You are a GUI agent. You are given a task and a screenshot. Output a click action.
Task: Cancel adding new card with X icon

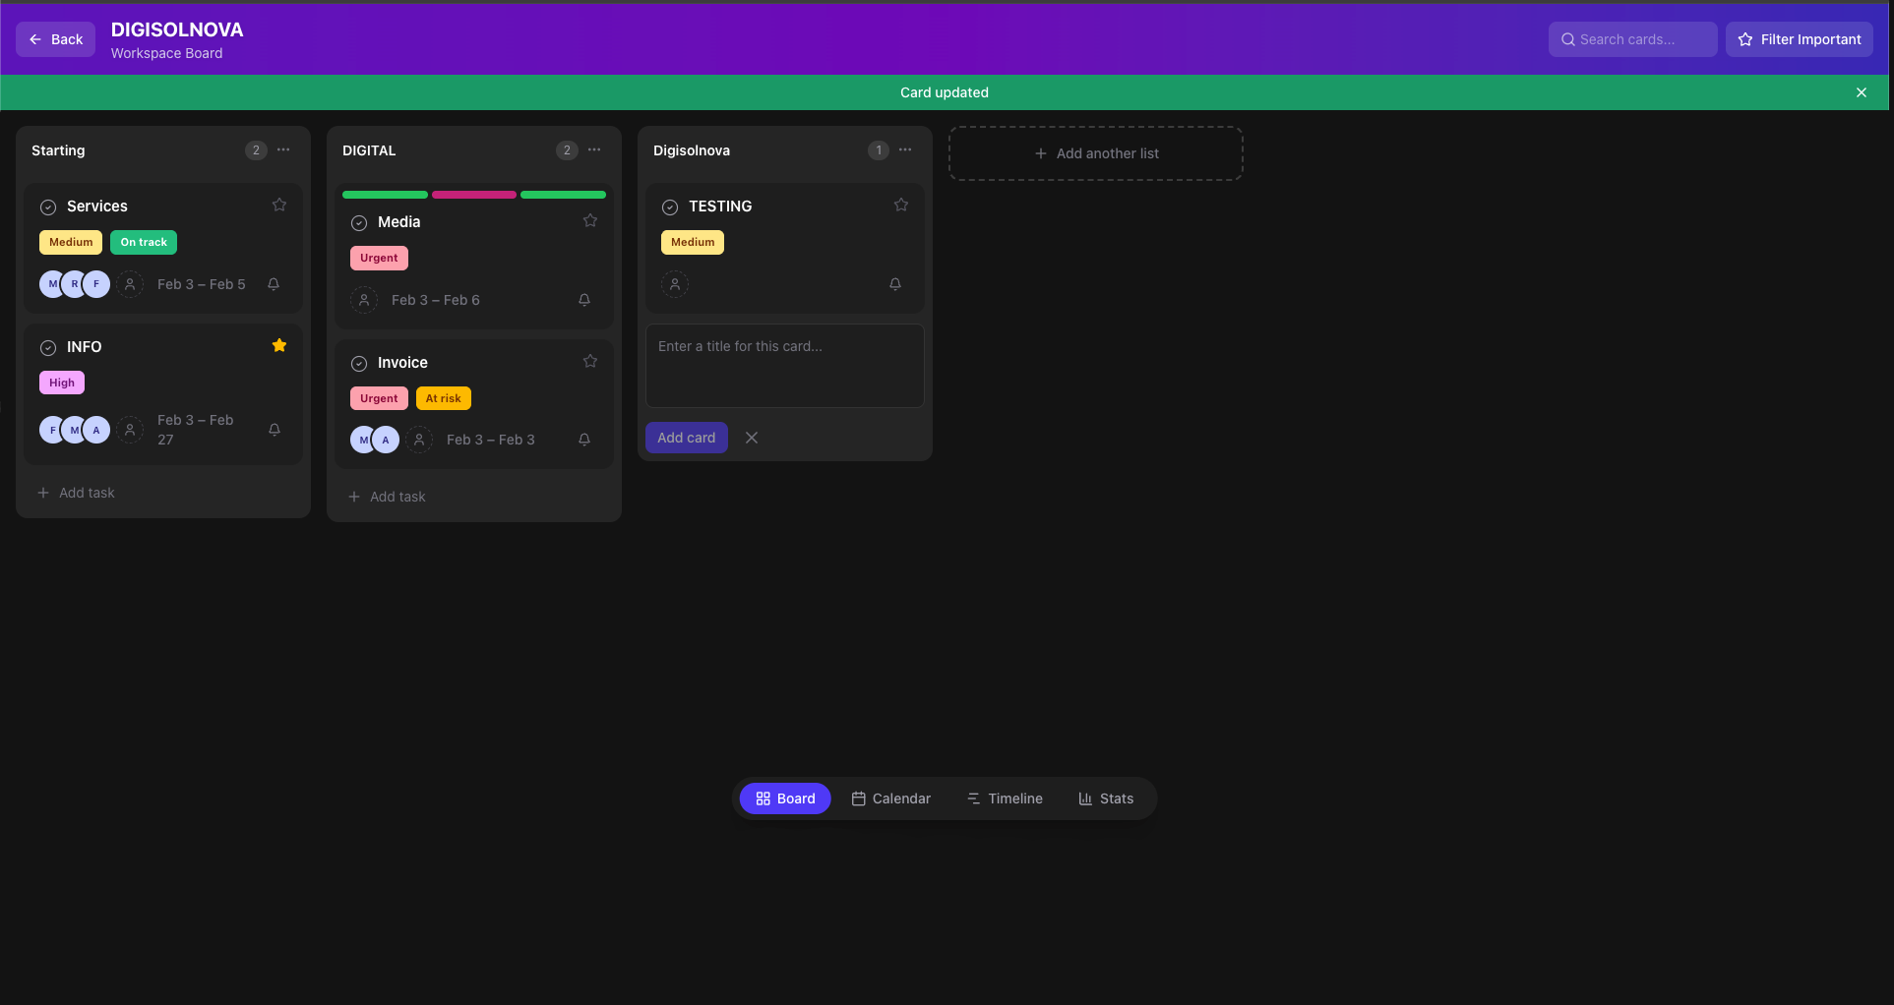coord(752,438)
